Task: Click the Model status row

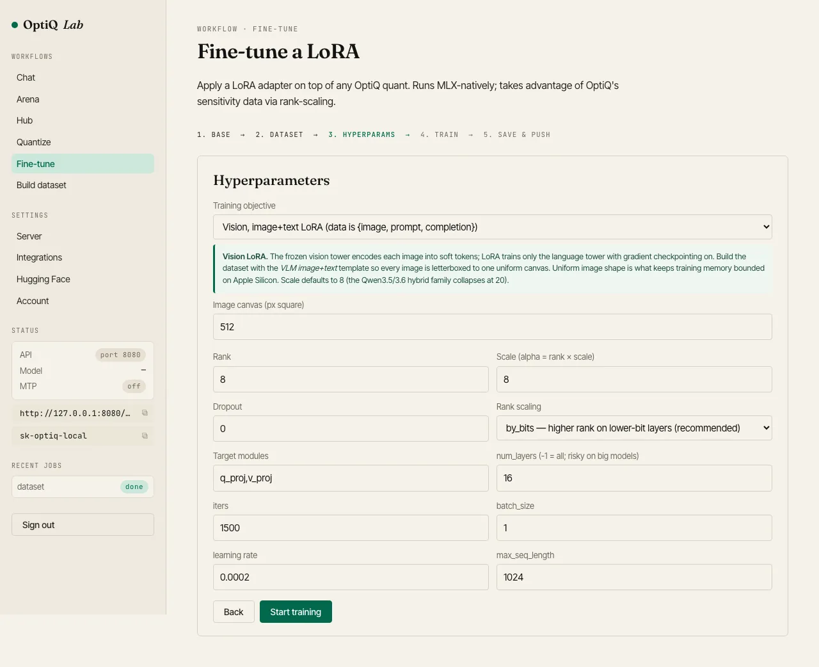Action: tap(83, 371)
